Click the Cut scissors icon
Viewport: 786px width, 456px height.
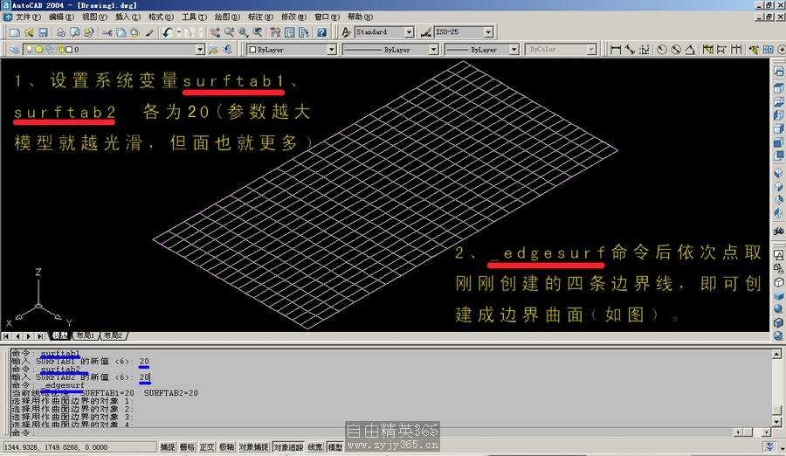click(x=107, y=32)
